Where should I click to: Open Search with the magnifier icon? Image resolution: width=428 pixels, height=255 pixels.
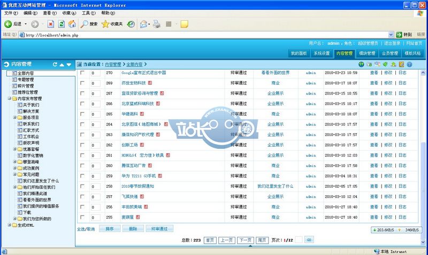click(84, 24)
